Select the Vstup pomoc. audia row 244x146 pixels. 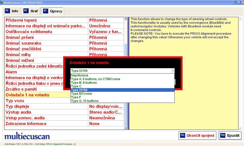64,118
